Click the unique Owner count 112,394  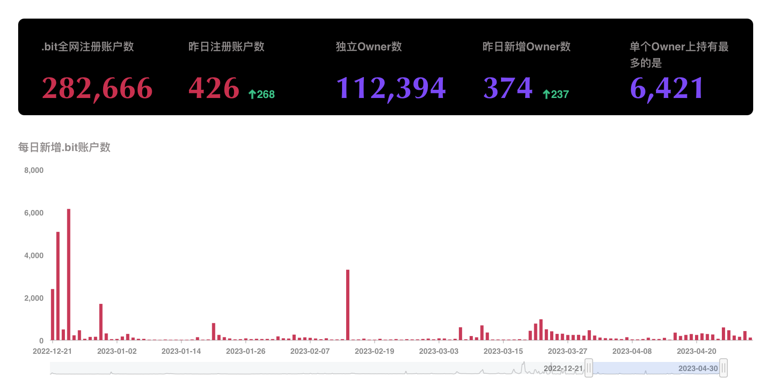tap(391, 88)
